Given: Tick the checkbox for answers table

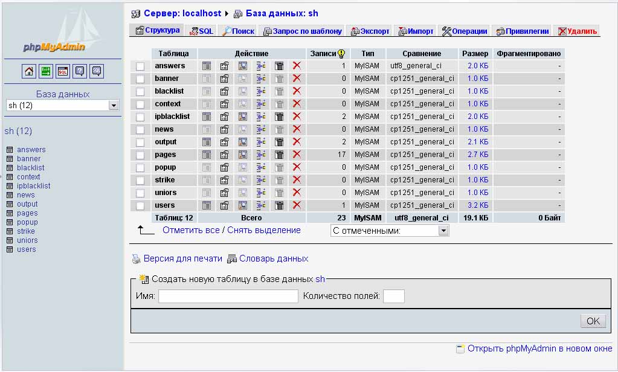Looking at the screenshot, I should click(x=140, y=66).
